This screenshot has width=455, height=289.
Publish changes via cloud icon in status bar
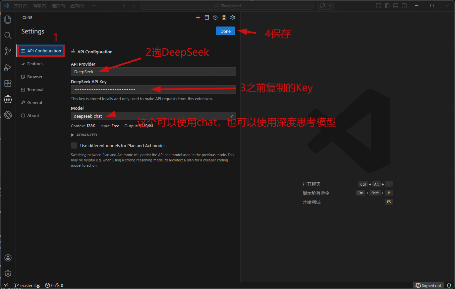coord(37,286)
